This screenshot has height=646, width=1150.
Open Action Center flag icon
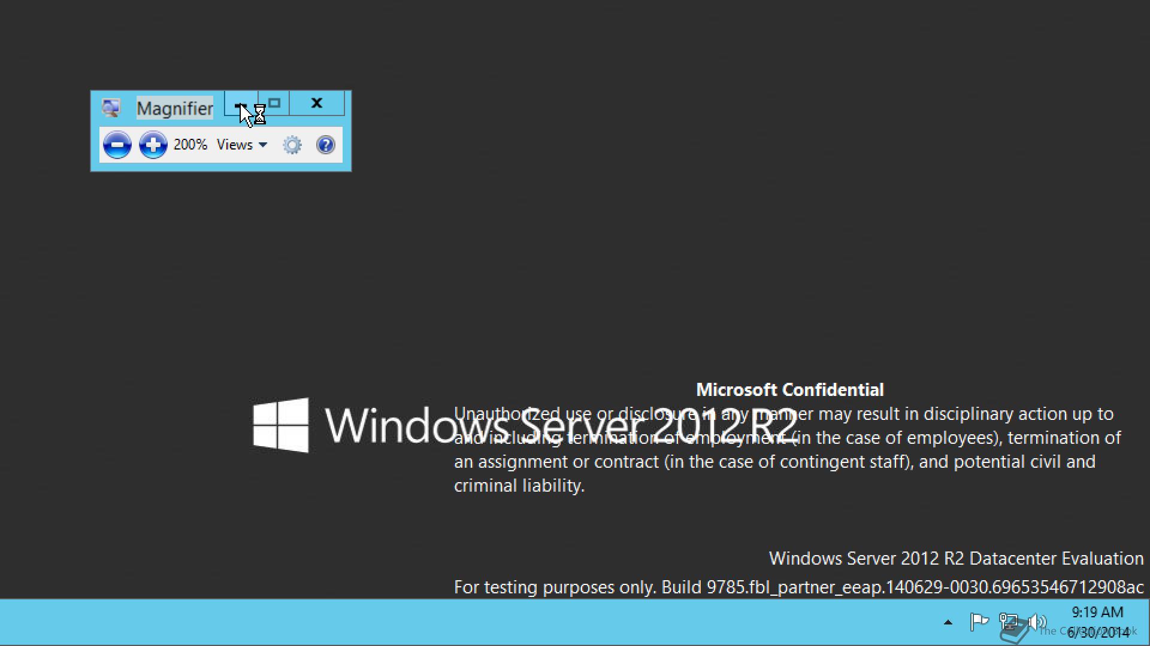pyautogui.click(x=979, y=623)
